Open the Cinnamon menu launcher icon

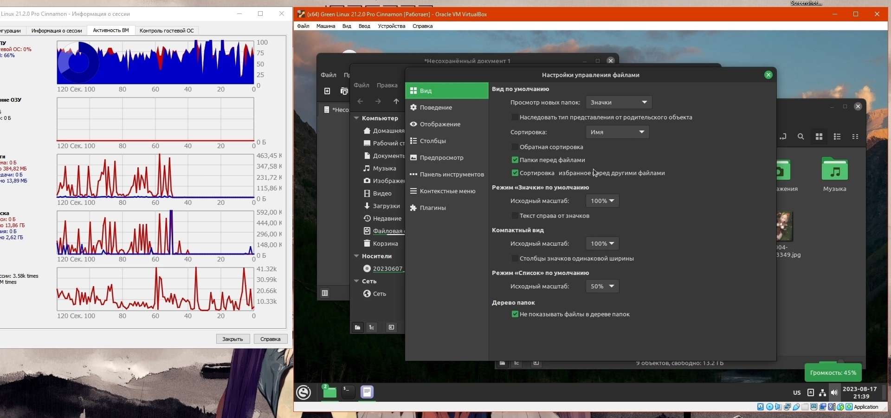(x=304, y=392)
